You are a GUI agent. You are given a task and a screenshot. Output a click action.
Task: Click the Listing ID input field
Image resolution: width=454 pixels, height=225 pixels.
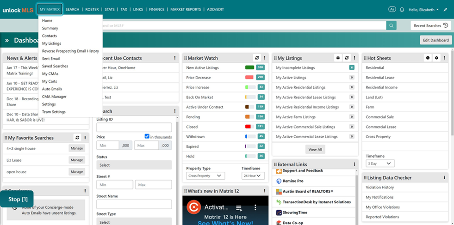tap(134, 127)
